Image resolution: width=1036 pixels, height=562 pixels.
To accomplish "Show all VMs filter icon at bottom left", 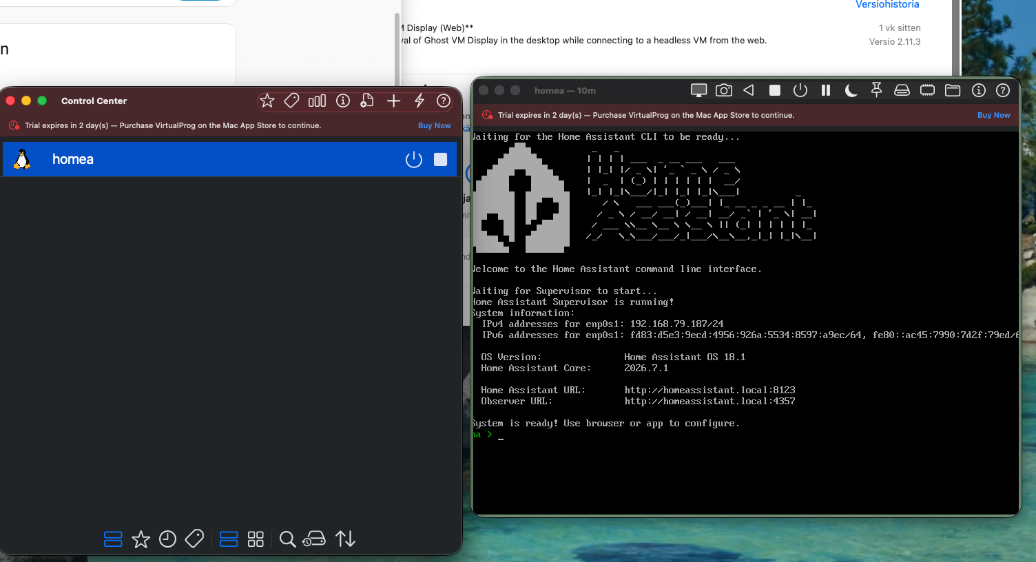I will tap(113, 539).
